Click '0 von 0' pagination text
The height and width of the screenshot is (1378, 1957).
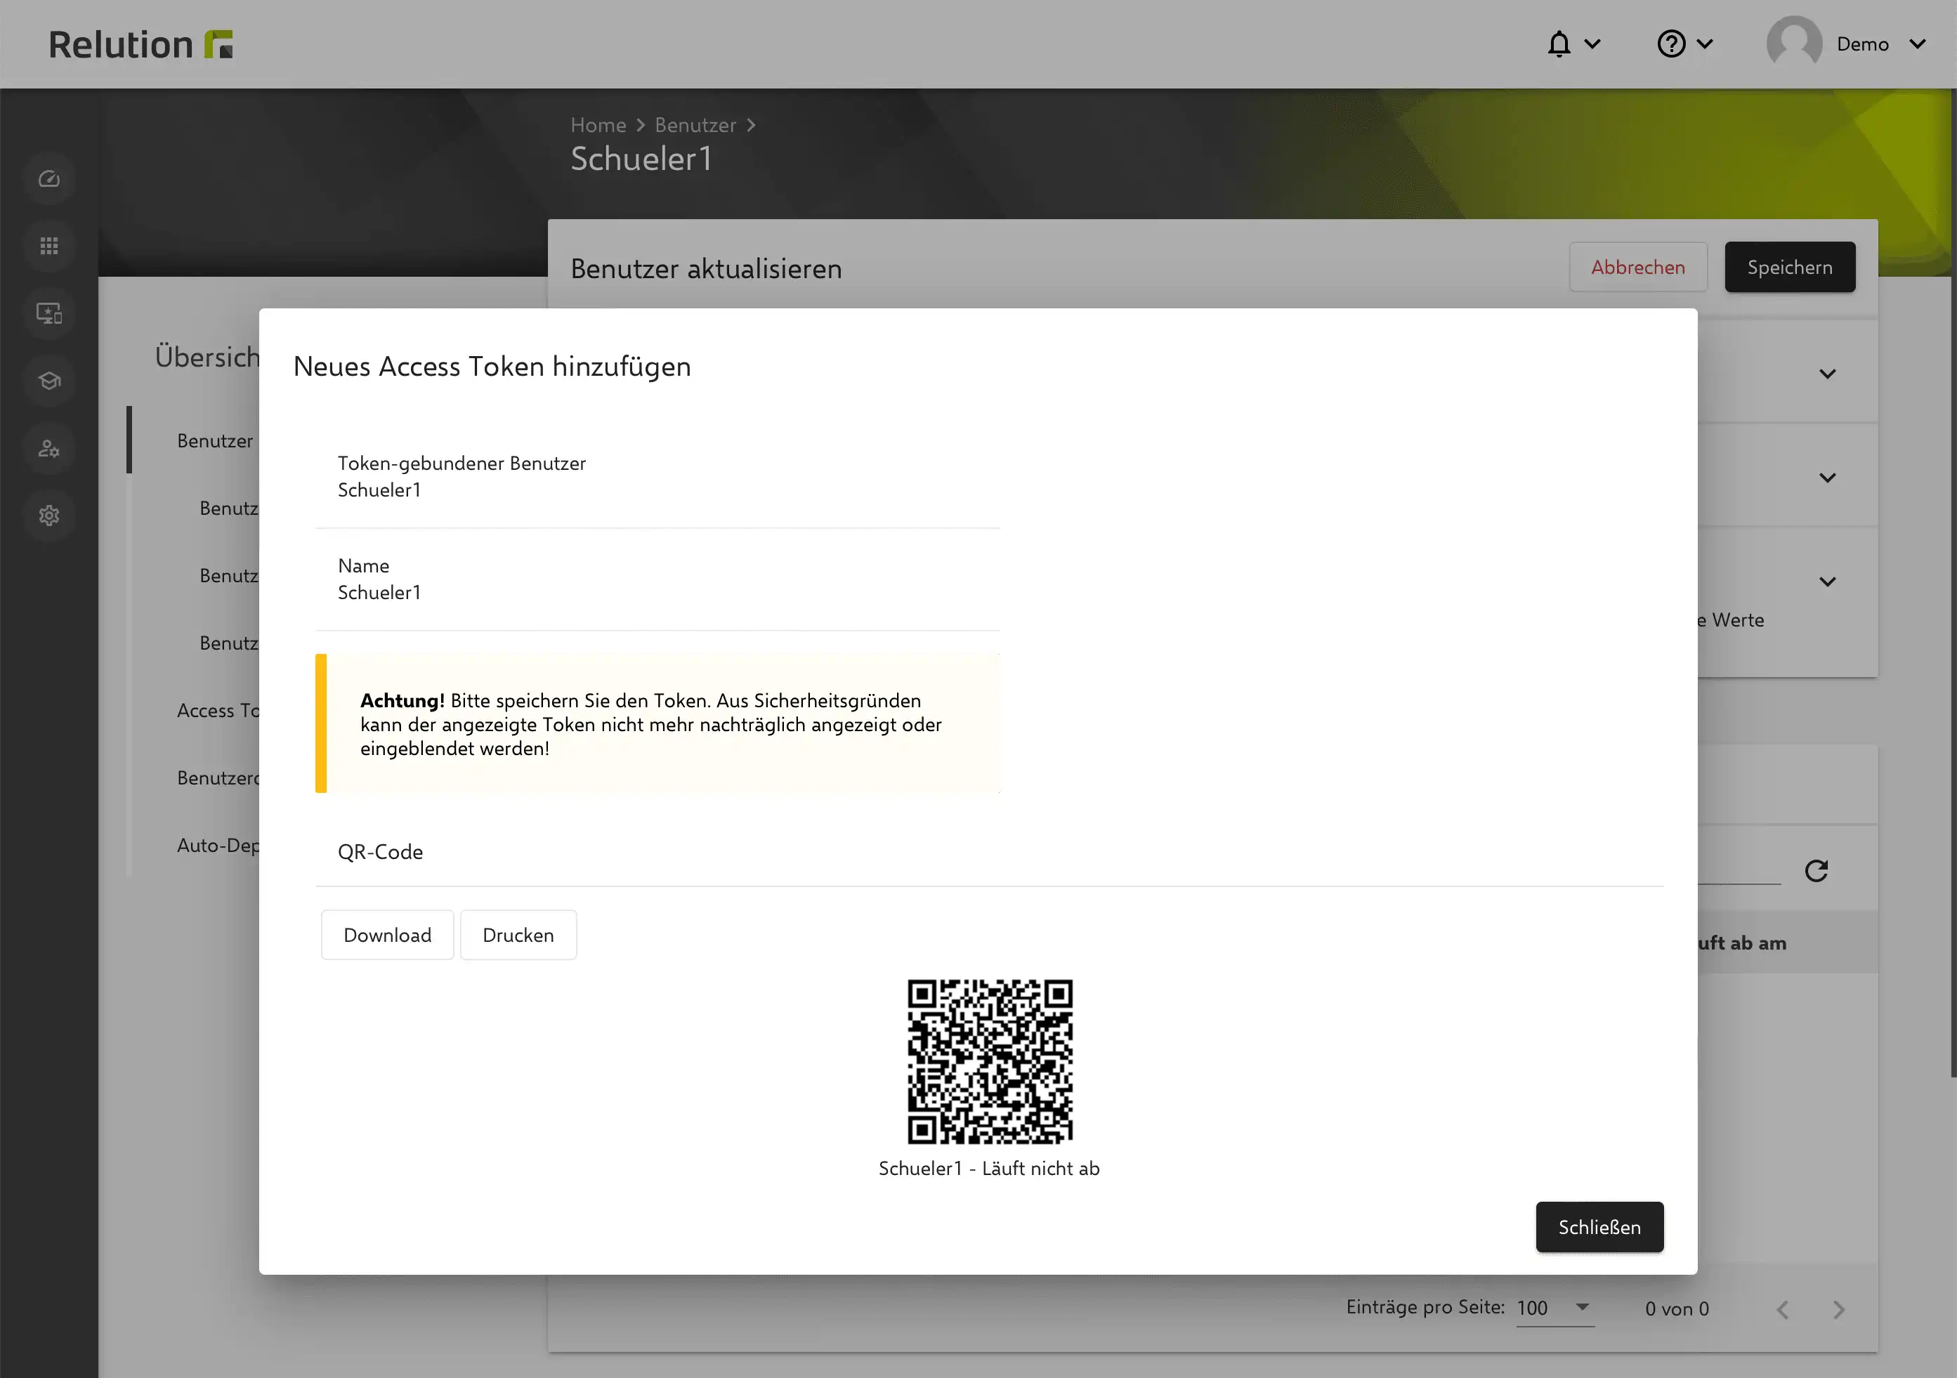pos(1677,1309)
